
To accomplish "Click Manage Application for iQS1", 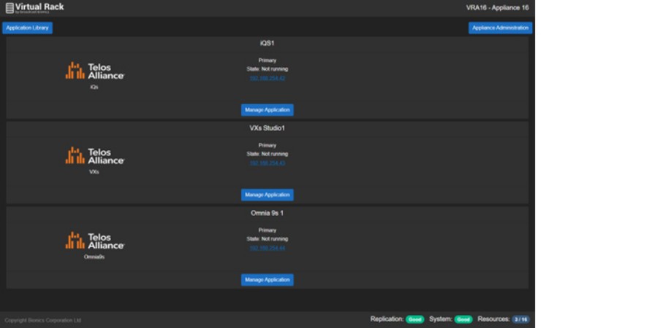I will (268, 110).
